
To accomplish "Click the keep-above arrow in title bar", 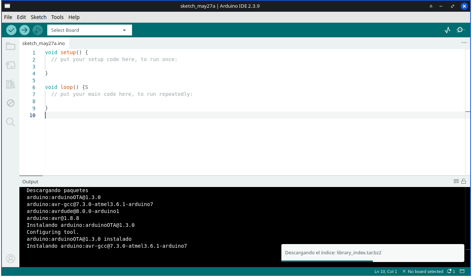I will click(431, 6).
